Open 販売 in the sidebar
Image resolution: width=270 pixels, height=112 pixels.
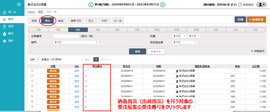(x=12, y=19)
